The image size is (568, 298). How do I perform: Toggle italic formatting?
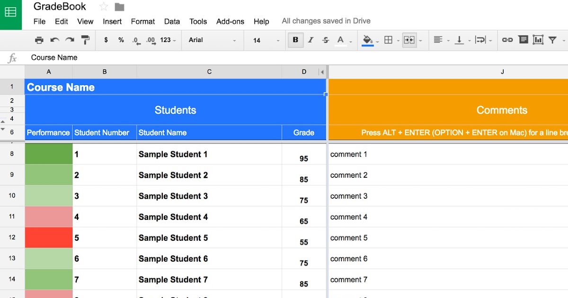(x=311, y=40)
